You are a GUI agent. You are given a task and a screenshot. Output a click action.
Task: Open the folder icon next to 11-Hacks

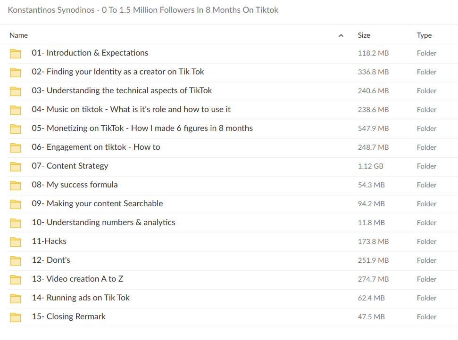coord(16,242)
